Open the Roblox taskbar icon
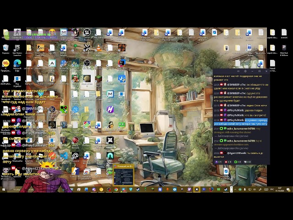 point(160,189)
